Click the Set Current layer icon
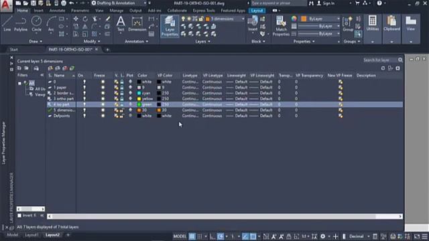 pos(72,68)
